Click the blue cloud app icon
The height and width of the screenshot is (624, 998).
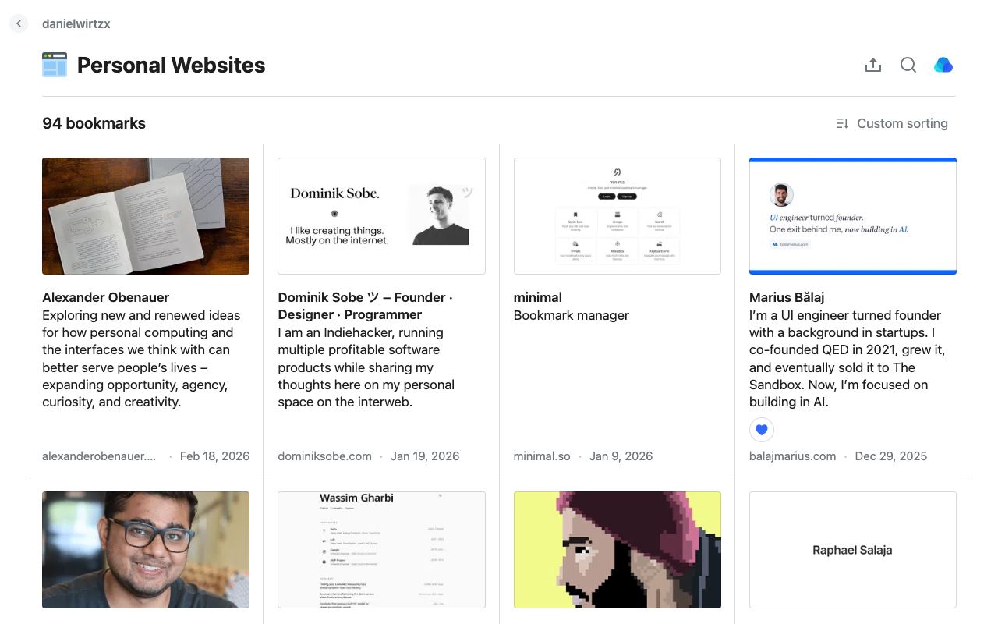943,65
